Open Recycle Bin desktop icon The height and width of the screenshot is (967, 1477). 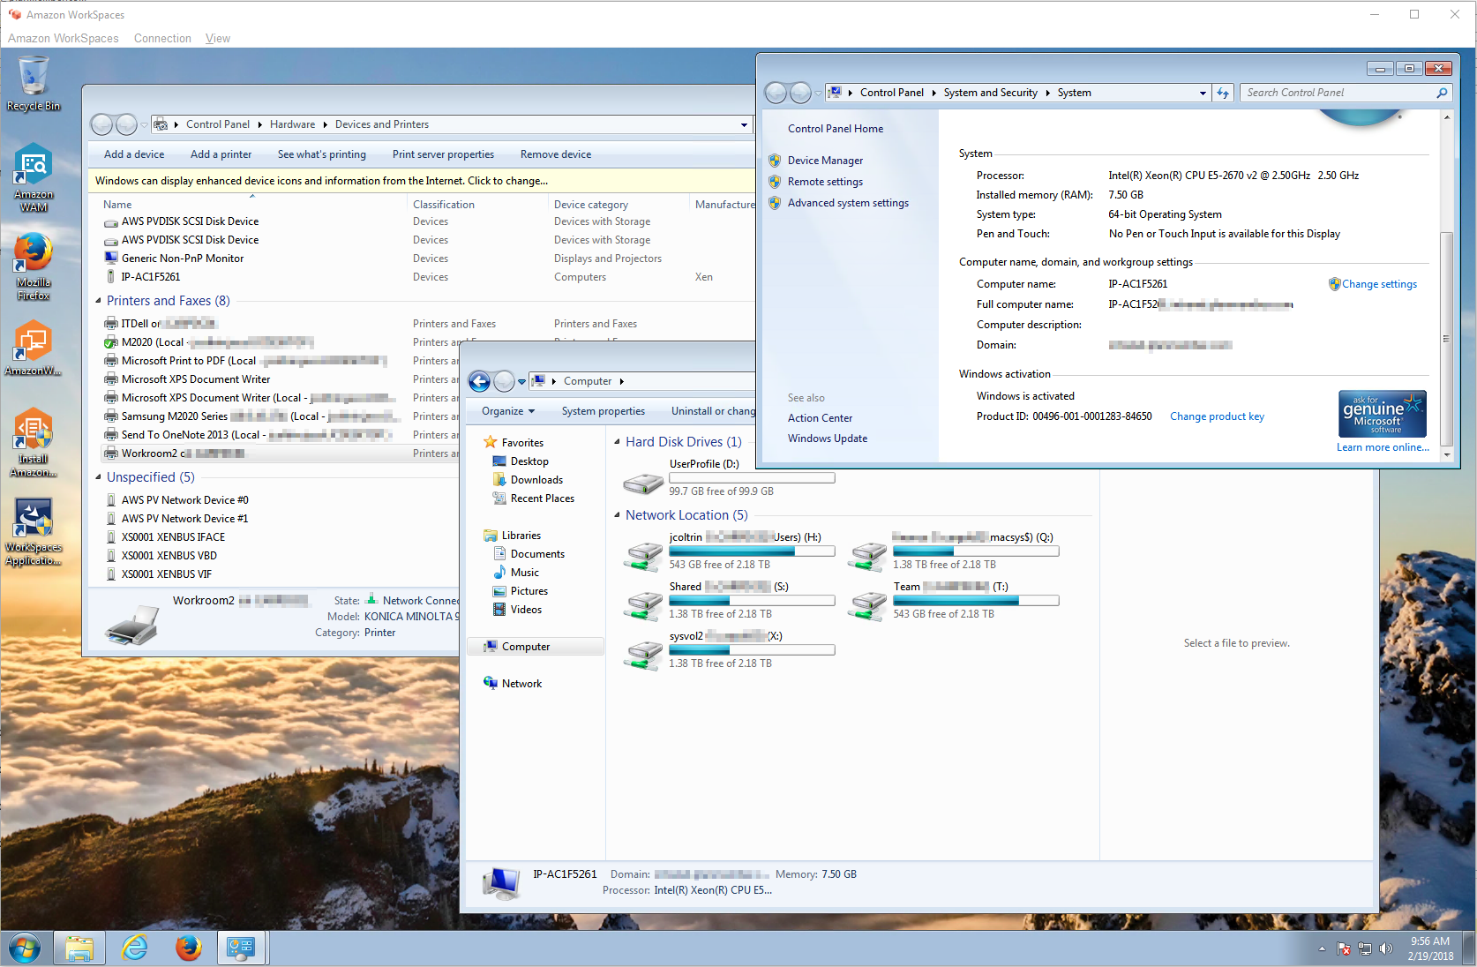pos(34,83)
